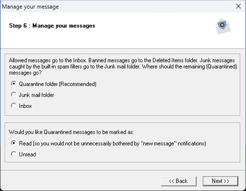The width and height of the screenshot is (246, 191).
Task: Choose the Junk mail folder radio circle
Action: pos(13,95)
